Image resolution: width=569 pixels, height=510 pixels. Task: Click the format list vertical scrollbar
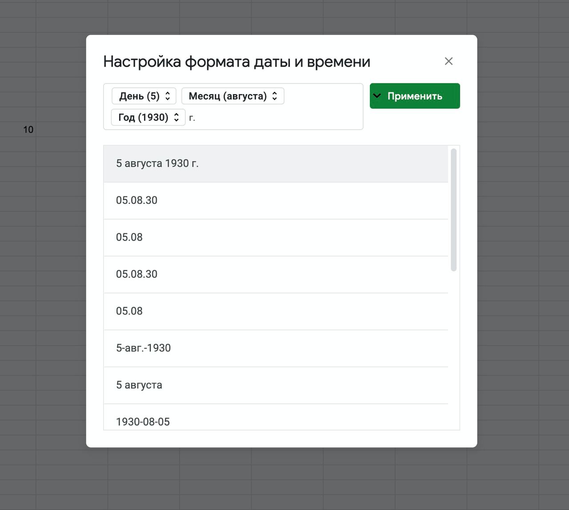point(453,210)
